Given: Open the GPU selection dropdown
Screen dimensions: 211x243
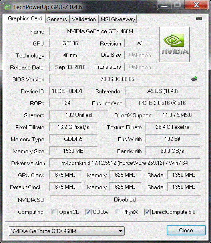Looking at the screenshot, I should click(67, 231).
